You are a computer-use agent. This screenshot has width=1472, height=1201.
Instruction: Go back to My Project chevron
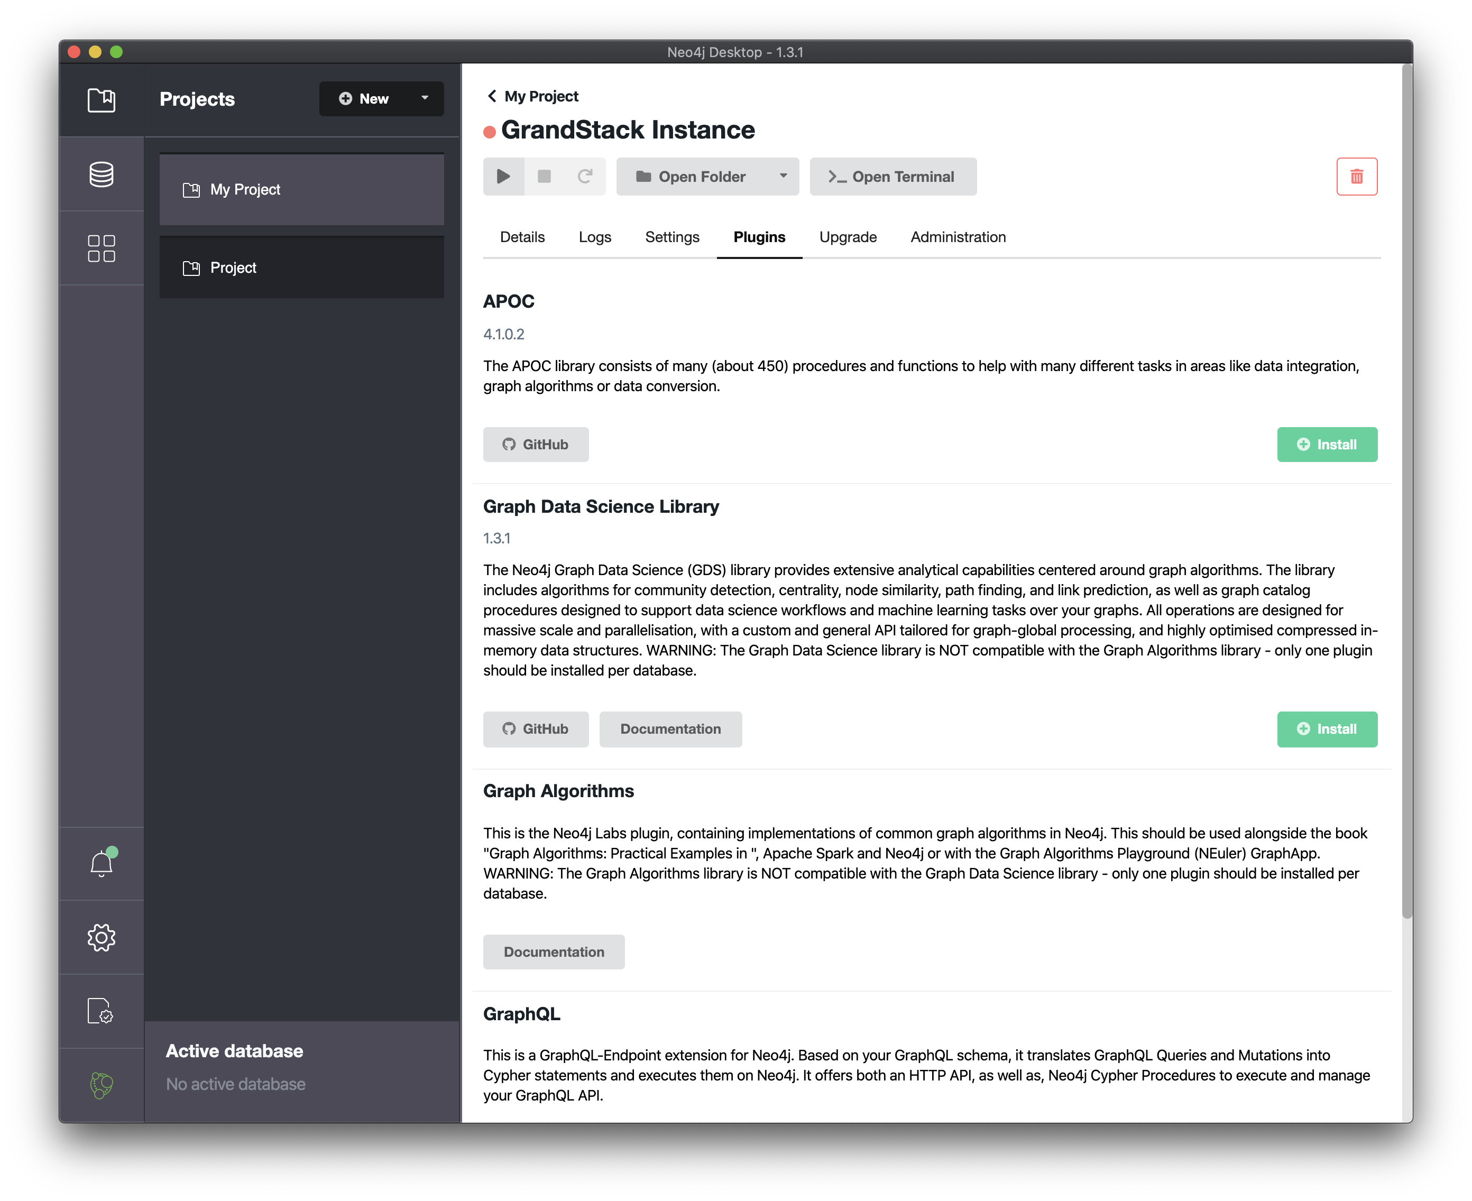pyautogui.click(x=491, y=96)
